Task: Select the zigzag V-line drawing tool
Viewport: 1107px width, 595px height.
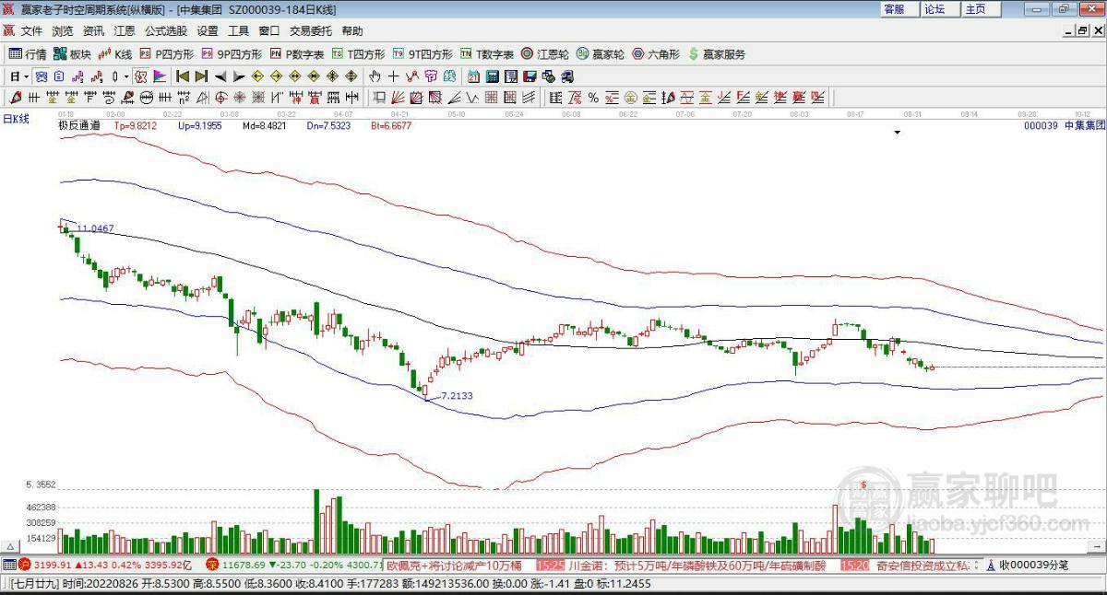Action: coord(472,97)
